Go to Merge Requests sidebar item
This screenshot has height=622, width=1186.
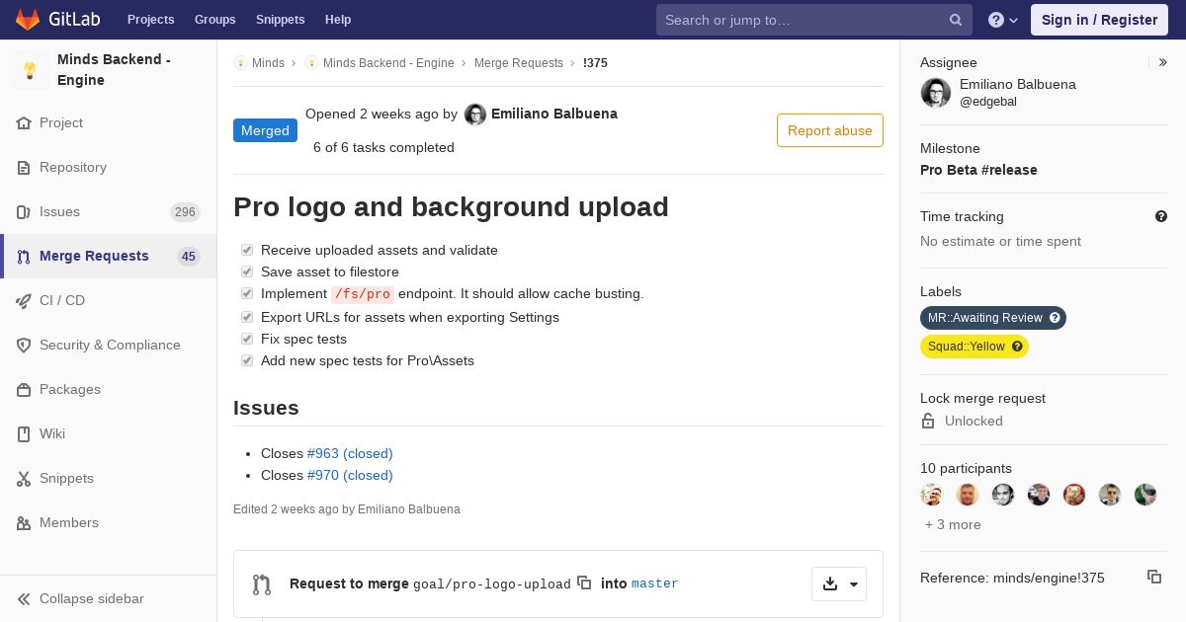tap(109, 257)
